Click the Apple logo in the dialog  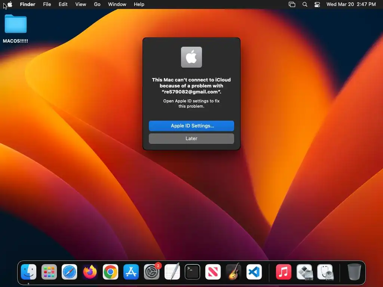click(x=191, y=57)
